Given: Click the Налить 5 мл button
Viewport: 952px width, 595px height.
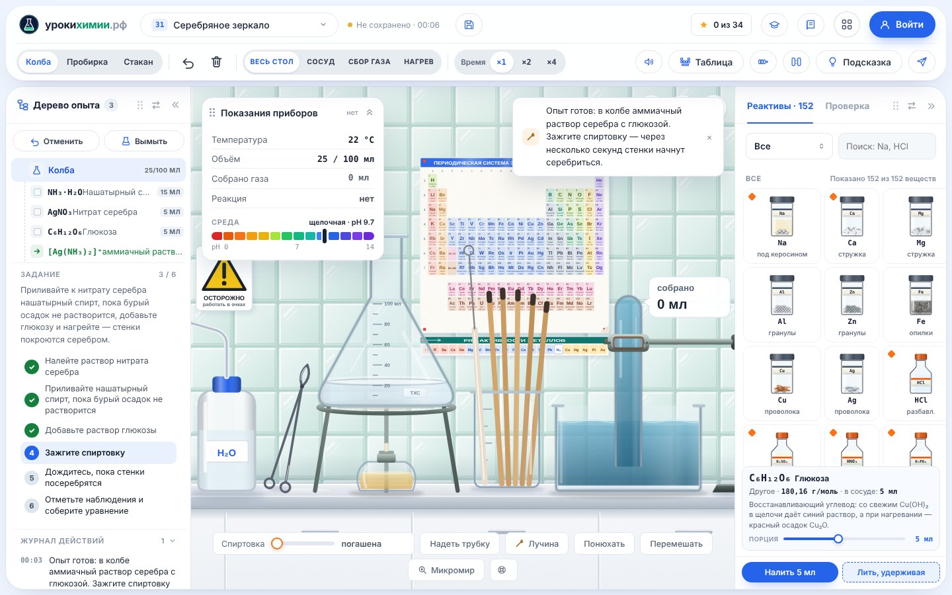Looking at the screenshot, I should click(789, 573).
